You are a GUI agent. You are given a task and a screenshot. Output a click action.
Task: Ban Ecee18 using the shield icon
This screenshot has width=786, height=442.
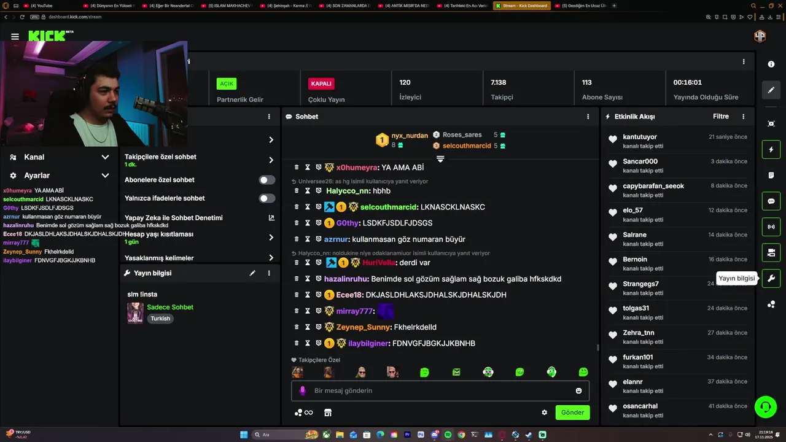pyautogui.click(x=318, y=295)
